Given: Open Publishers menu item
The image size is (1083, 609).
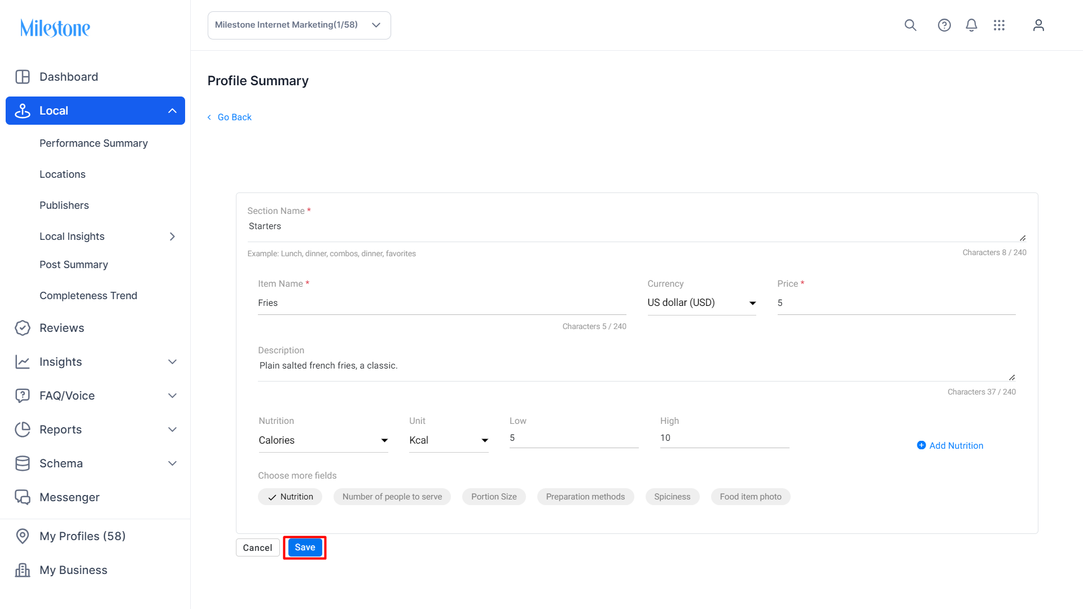Looking at the screenshot, I should tap(64, 205).
